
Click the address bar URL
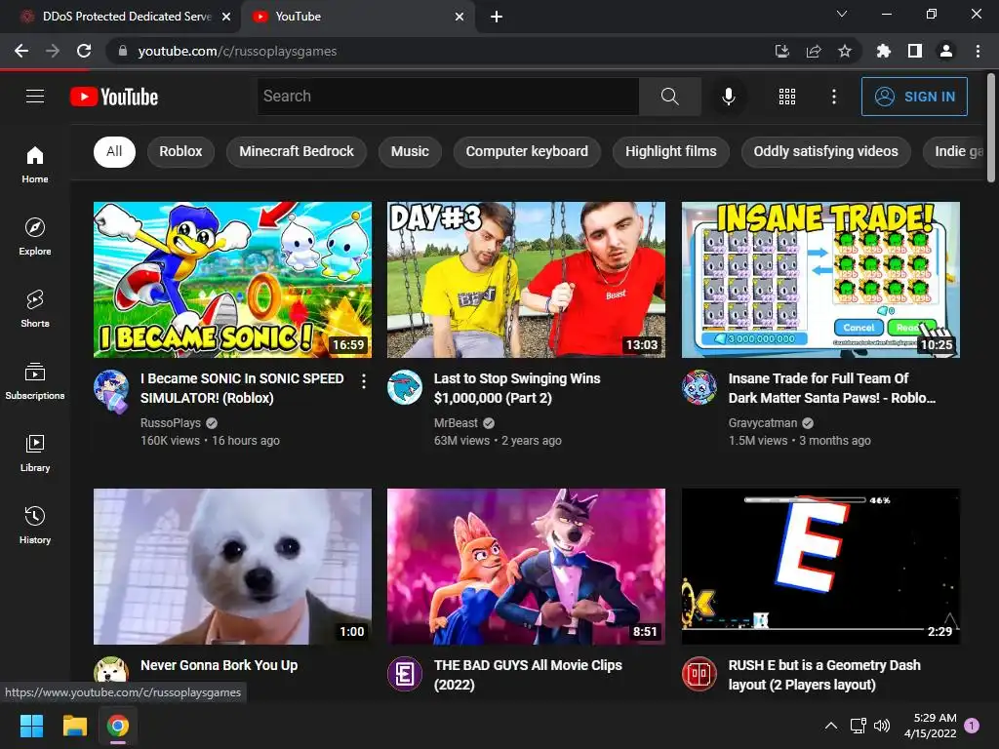(x=237, y=51)
